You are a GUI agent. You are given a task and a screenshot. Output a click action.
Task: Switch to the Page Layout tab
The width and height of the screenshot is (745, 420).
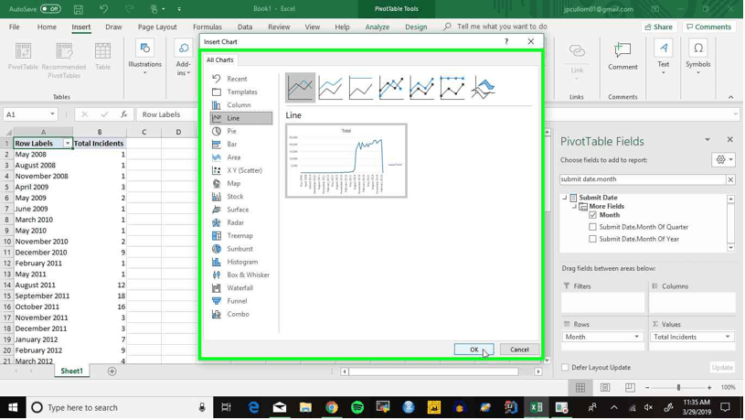tap(157, 27)
